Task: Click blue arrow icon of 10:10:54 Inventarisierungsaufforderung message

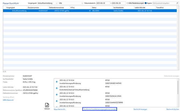Action: 57,82
